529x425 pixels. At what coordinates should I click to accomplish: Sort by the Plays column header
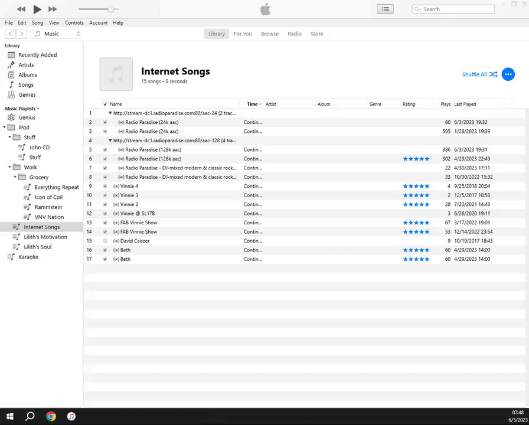445,104
